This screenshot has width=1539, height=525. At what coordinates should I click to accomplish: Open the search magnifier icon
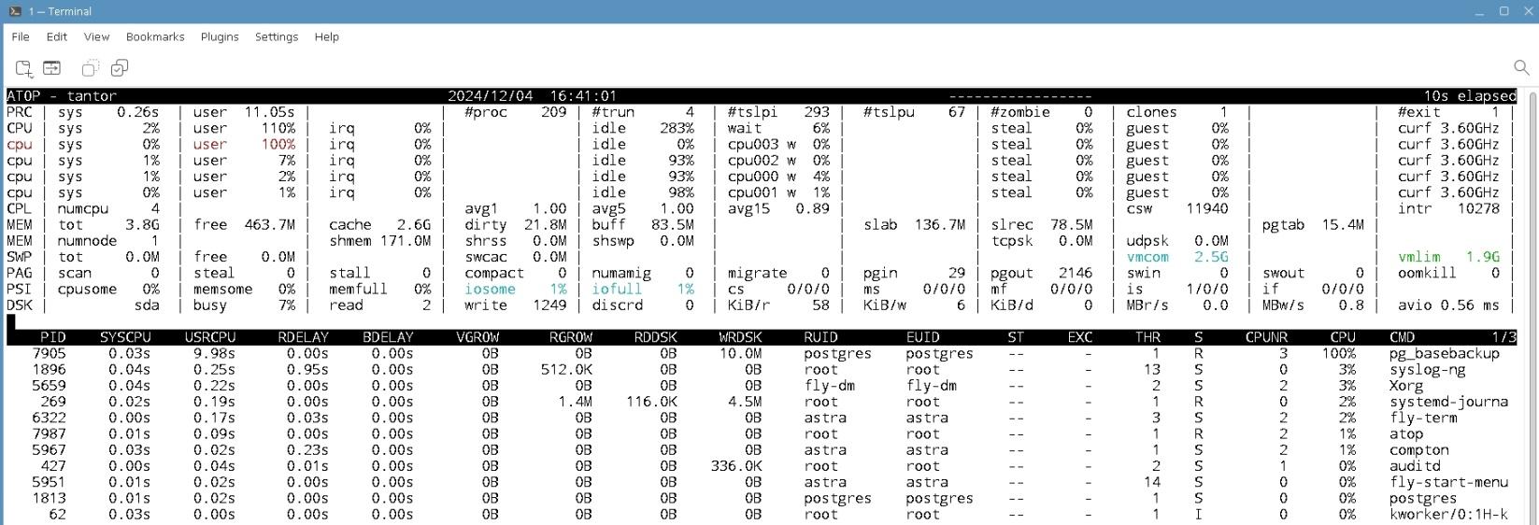[1520, 67]
